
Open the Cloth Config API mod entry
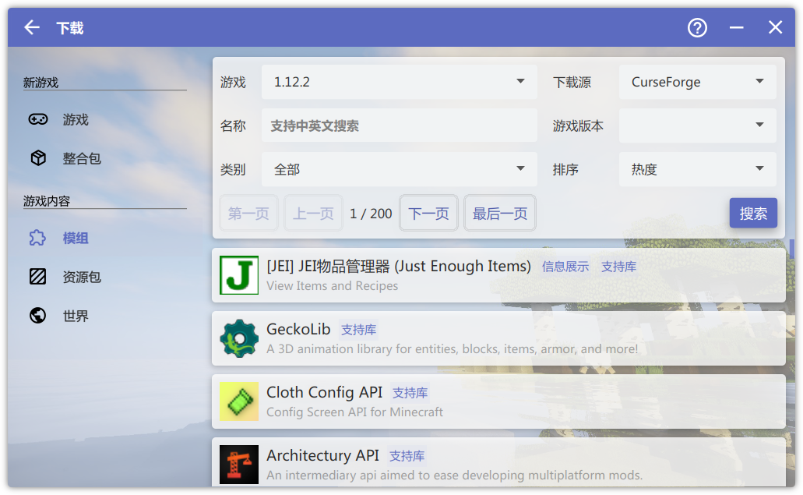[x=498, y=401]
